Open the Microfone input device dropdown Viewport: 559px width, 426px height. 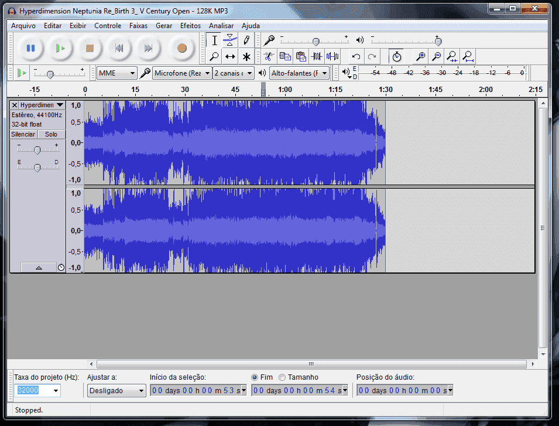(x=182, y=73)
